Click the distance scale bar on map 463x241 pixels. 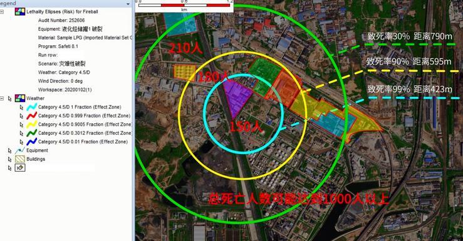(x=184, y=5)
